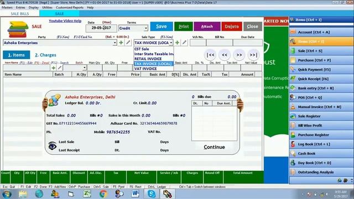Viewport: 354px width, 199px height.
Task: Click the Date field 29-05-2017
Action: [101, 28]
